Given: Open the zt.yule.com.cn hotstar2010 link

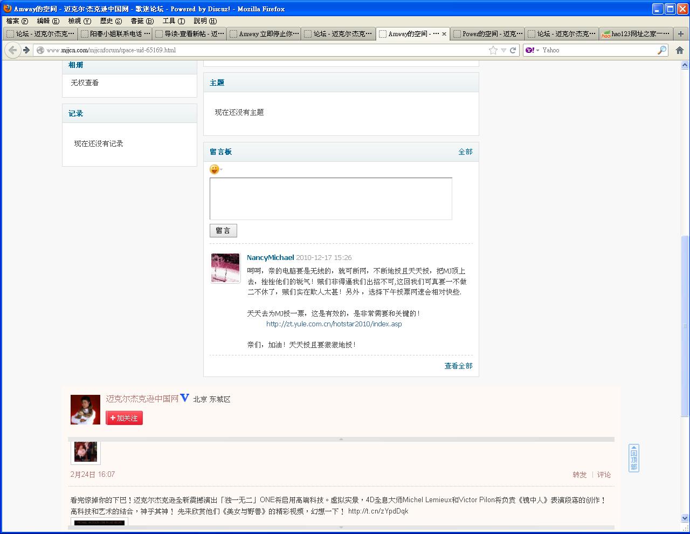Looking at the screenshot, I should coord(334,324).
